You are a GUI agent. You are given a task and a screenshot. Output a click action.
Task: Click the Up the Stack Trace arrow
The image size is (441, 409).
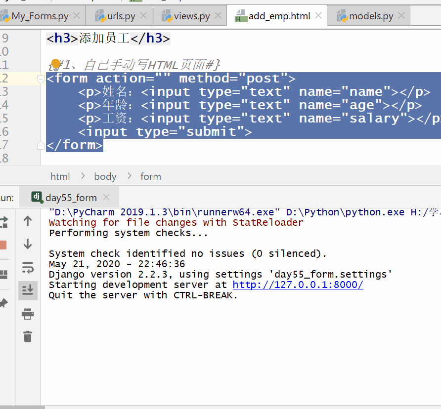tap(28, 221)
